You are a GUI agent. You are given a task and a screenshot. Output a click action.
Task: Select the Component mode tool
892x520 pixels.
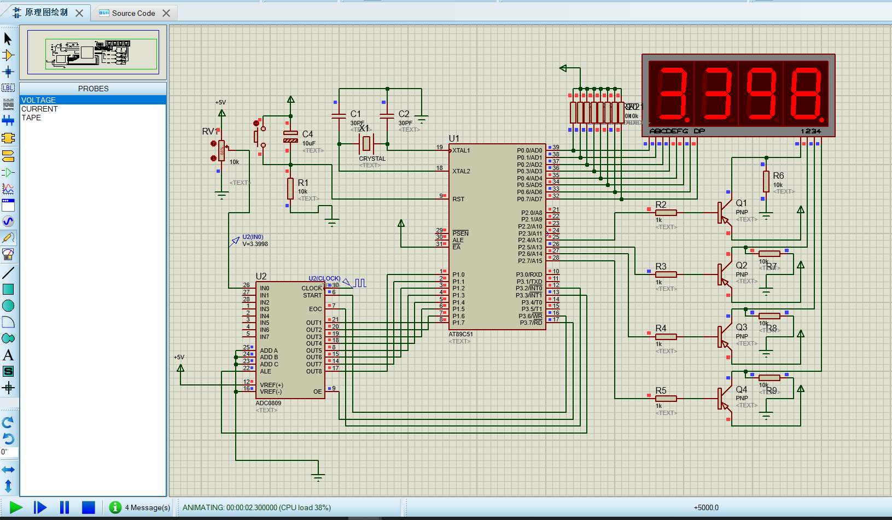(8, 55)
